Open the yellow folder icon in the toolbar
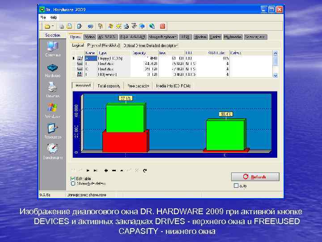 click(x=47, y=26)
